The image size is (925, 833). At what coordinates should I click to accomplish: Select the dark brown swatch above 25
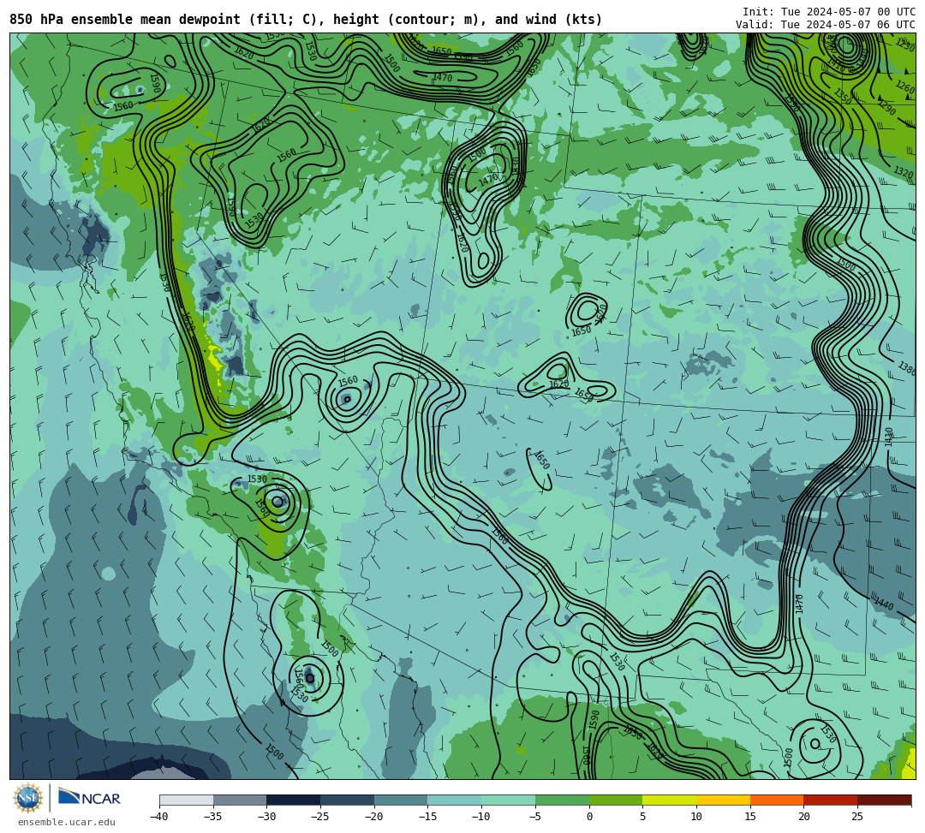(884, 800)
